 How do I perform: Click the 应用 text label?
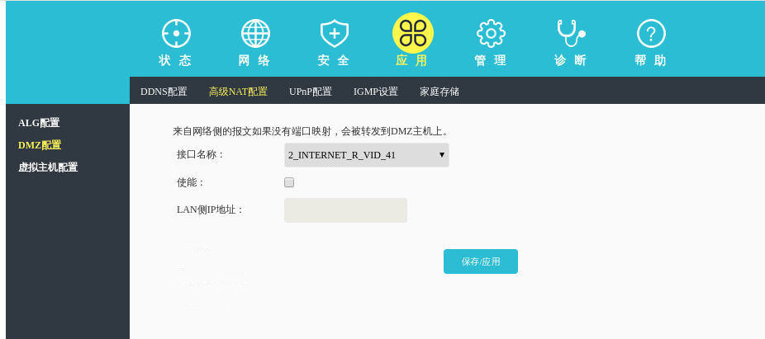coord(412,60)
